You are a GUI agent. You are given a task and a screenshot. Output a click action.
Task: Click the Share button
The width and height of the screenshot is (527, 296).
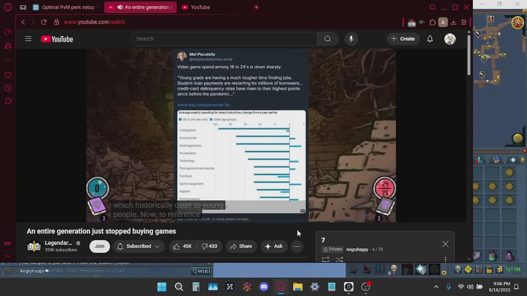(x=241, y=246)
